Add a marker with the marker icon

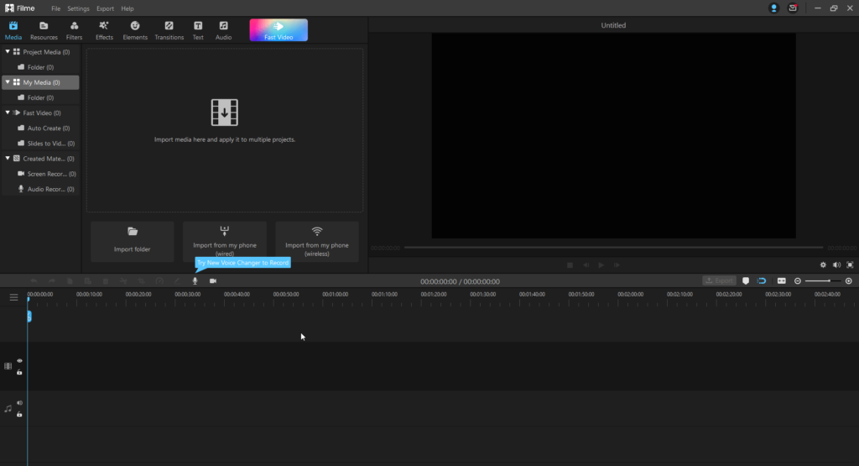click(x=746, y=280)
